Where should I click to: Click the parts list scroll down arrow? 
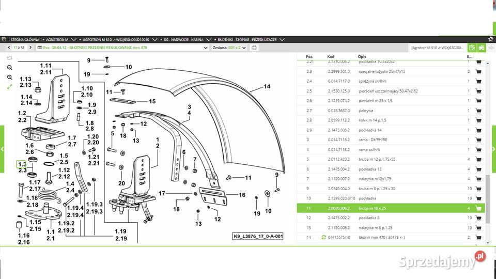point(487,243)
